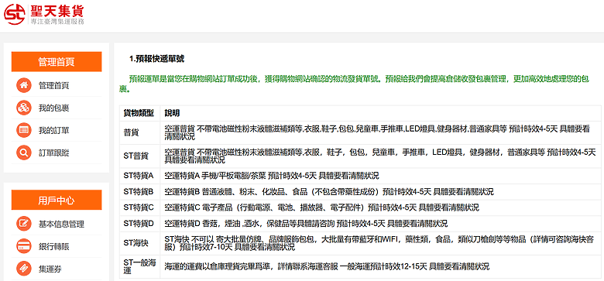Click the order list icon beside 我的訂單
The height and width of the screenshot is (281, 604).
click(x=24, y=130)
